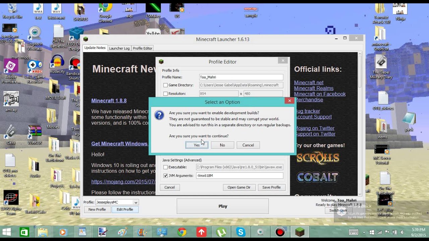
Task: Launch Google Chrome from desktop
Action: pos(105,13)
